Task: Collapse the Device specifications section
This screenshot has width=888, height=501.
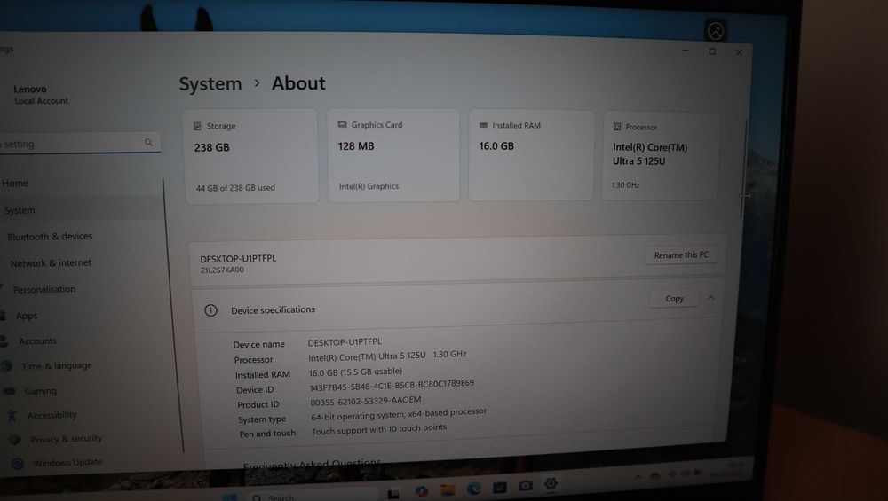Action: (710, 297)
